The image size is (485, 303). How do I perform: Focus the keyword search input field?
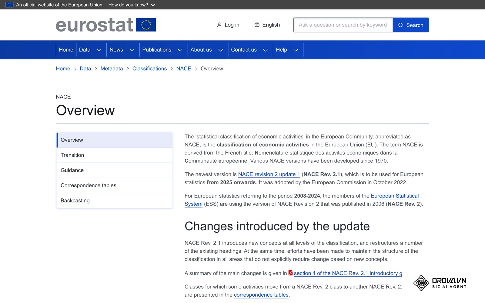point(343,25)
